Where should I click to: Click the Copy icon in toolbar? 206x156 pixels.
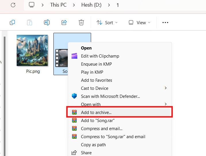tap(12, 22)
